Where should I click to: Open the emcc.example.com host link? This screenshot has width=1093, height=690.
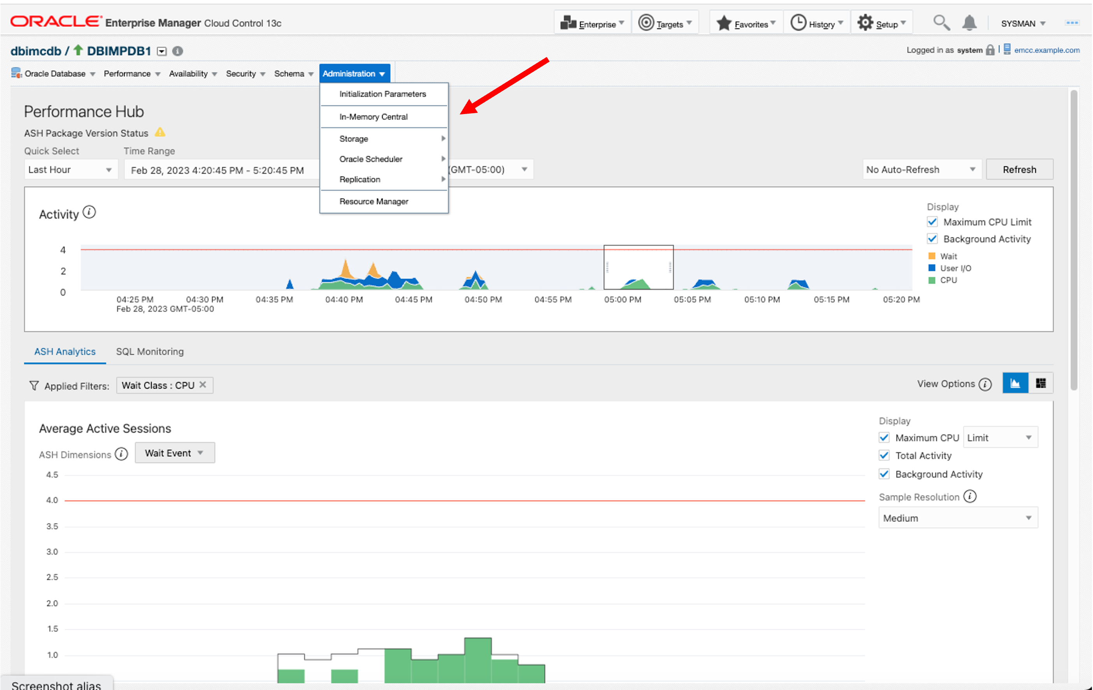(1047, 50)
